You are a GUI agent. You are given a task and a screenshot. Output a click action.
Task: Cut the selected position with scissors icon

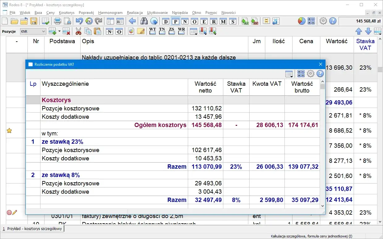point(78,31)
